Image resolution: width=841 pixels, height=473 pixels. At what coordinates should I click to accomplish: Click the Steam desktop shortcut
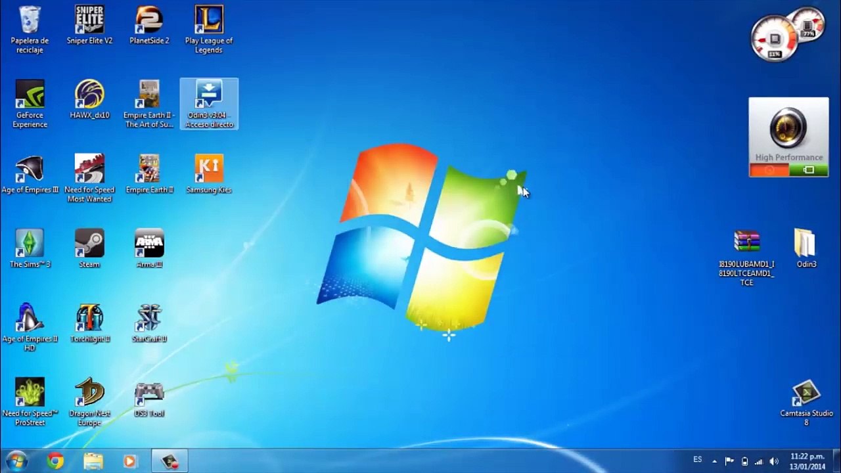click(89, 249)
